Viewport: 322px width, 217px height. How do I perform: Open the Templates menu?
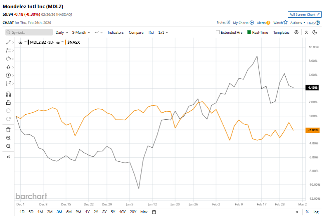point(281,32)
